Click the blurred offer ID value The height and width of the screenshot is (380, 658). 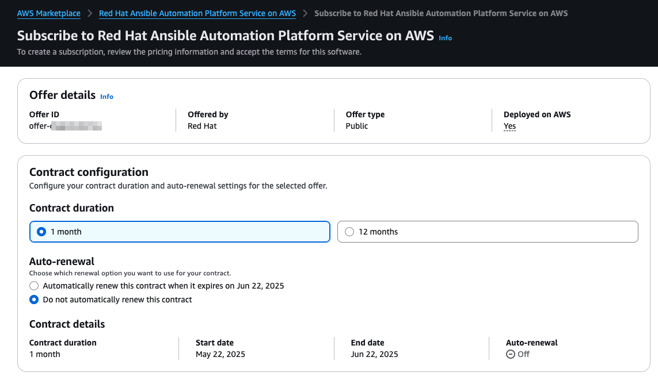66,126
